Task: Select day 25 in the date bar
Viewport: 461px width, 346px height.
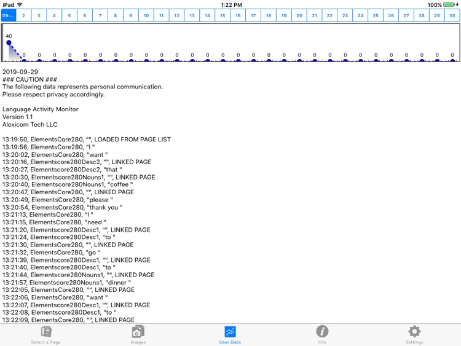Action: point(376,15)
